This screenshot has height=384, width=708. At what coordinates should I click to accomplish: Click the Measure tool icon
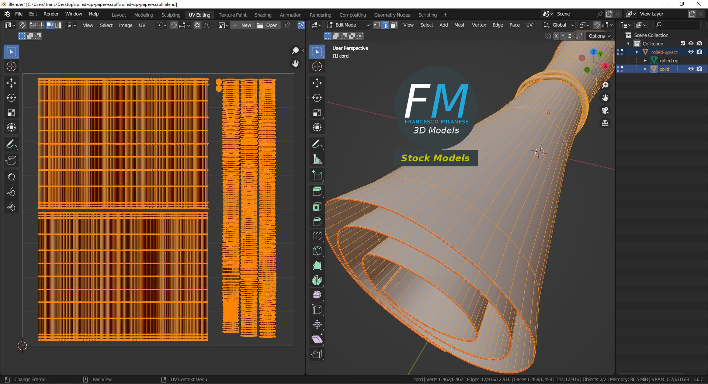317,159
